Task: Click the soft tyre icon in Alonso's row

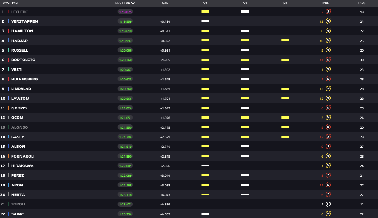Action: coord(328,127)
